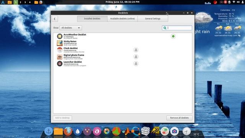Click the system monitor graph in panel
The height and width of the screenshot is (138, 245).
coord(208,3)
